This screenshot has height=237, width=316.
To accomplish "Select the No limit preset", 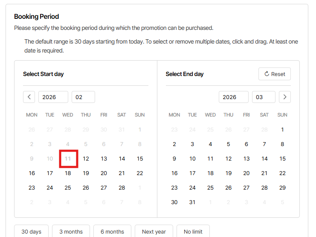I will click(193, 231).
